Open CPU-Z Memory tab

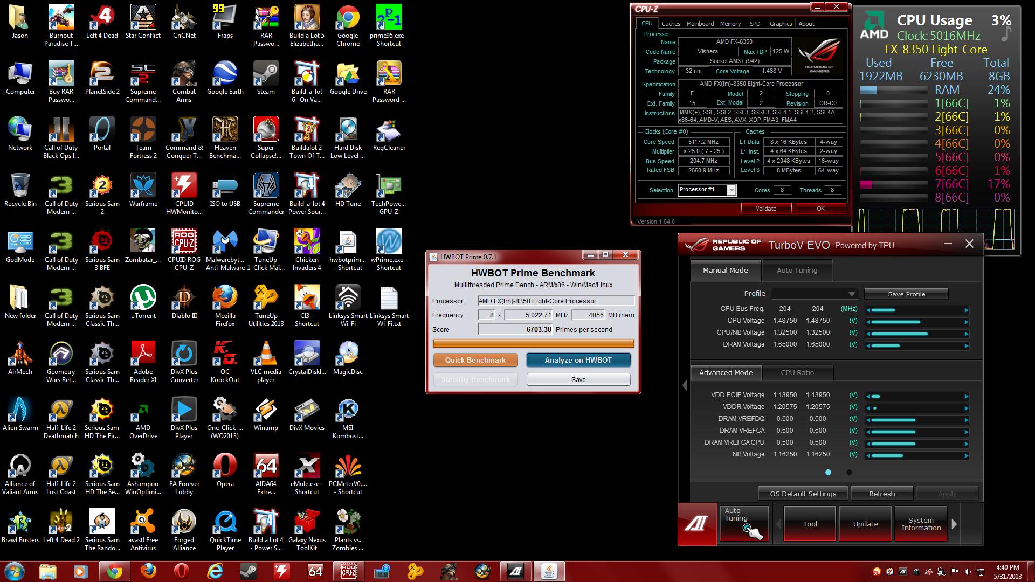730,24
